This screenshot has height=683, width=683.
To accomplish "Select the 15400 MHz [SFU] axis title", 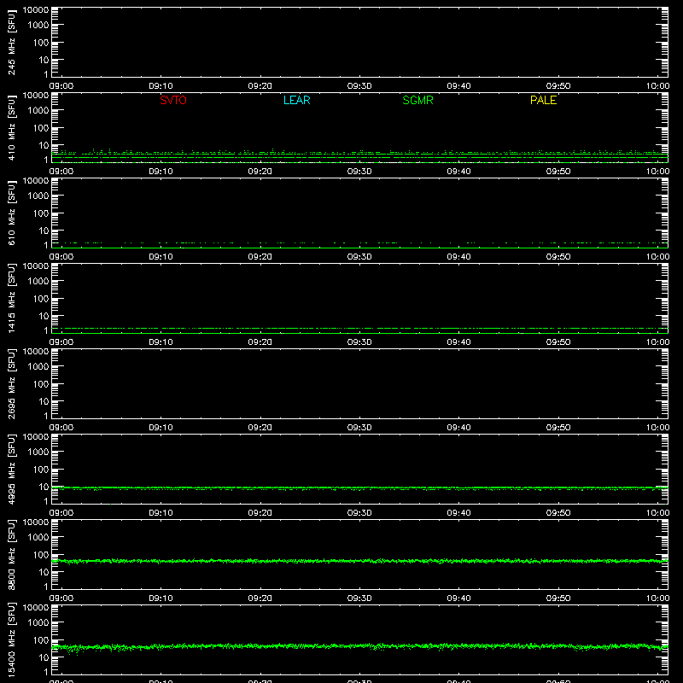I will point(11,639).
